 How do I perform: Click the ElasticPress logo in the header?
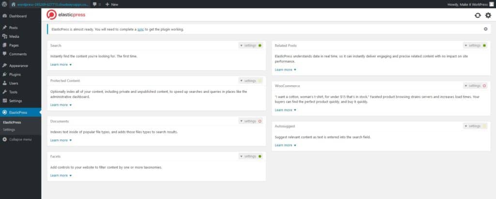tap(66, 15)
